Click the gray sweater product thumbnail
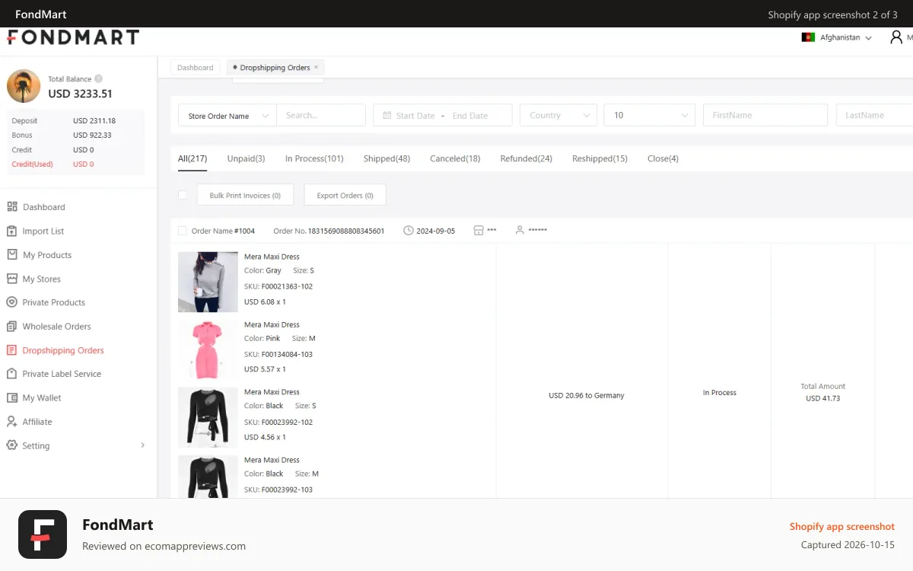The width and height of the screenshot is (913, 571). point(208,282)
